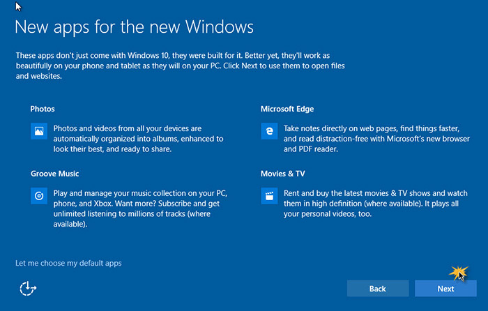Open "Let me choose my default apps" link

pos(68,264)
